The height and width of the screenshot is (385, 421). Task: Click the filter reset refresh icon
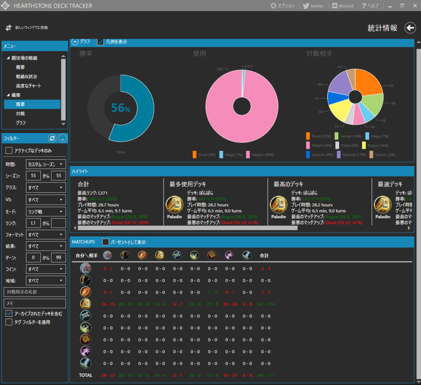point(52,138)
